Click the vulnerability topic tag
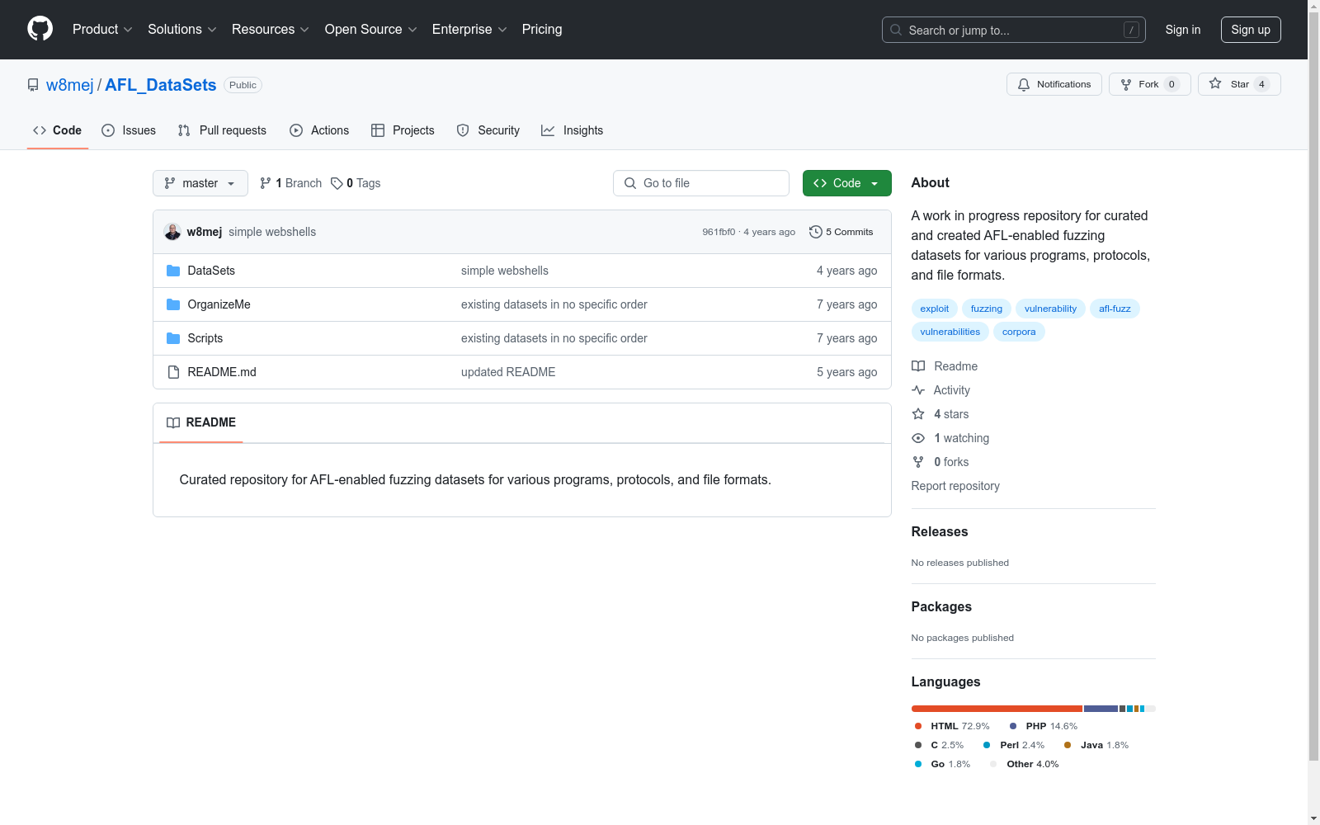 [x=1050, y=309]
